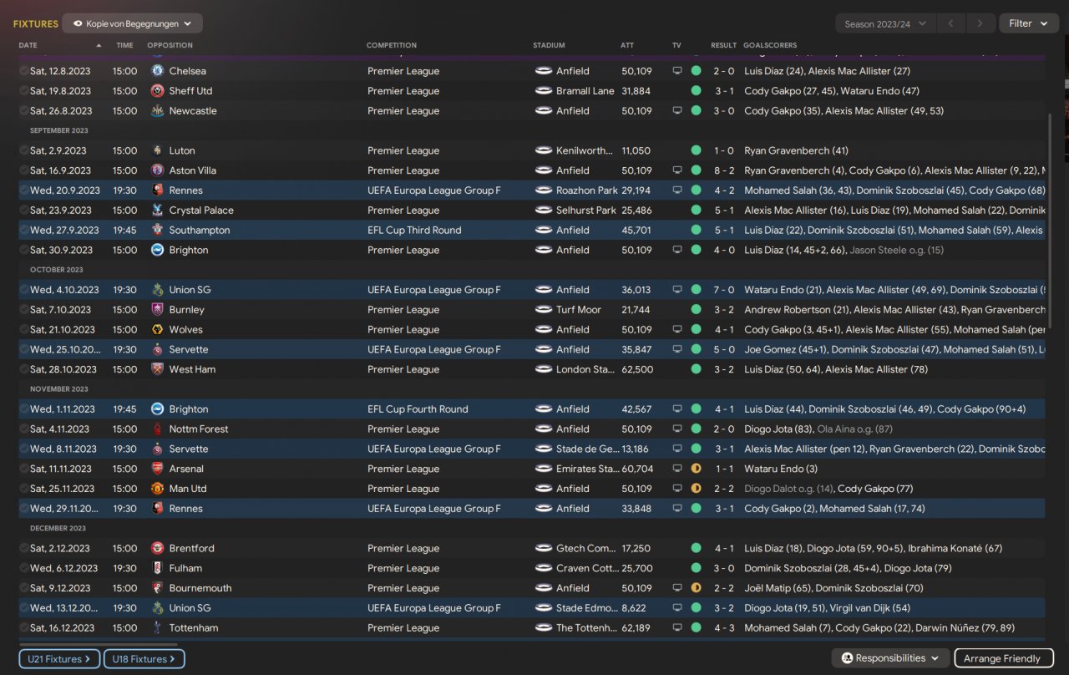Open the Kopie von Begegnungen view dropdown
The height and width of the screenshot is (675, 1069).
pyautogui.click(x=132, y=24)
